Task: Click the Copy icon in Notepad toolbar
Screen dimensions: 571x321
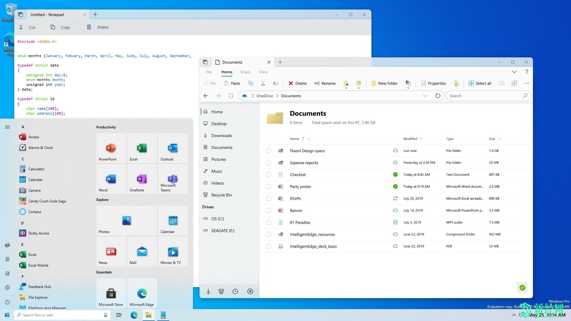Action: point(53,27)
